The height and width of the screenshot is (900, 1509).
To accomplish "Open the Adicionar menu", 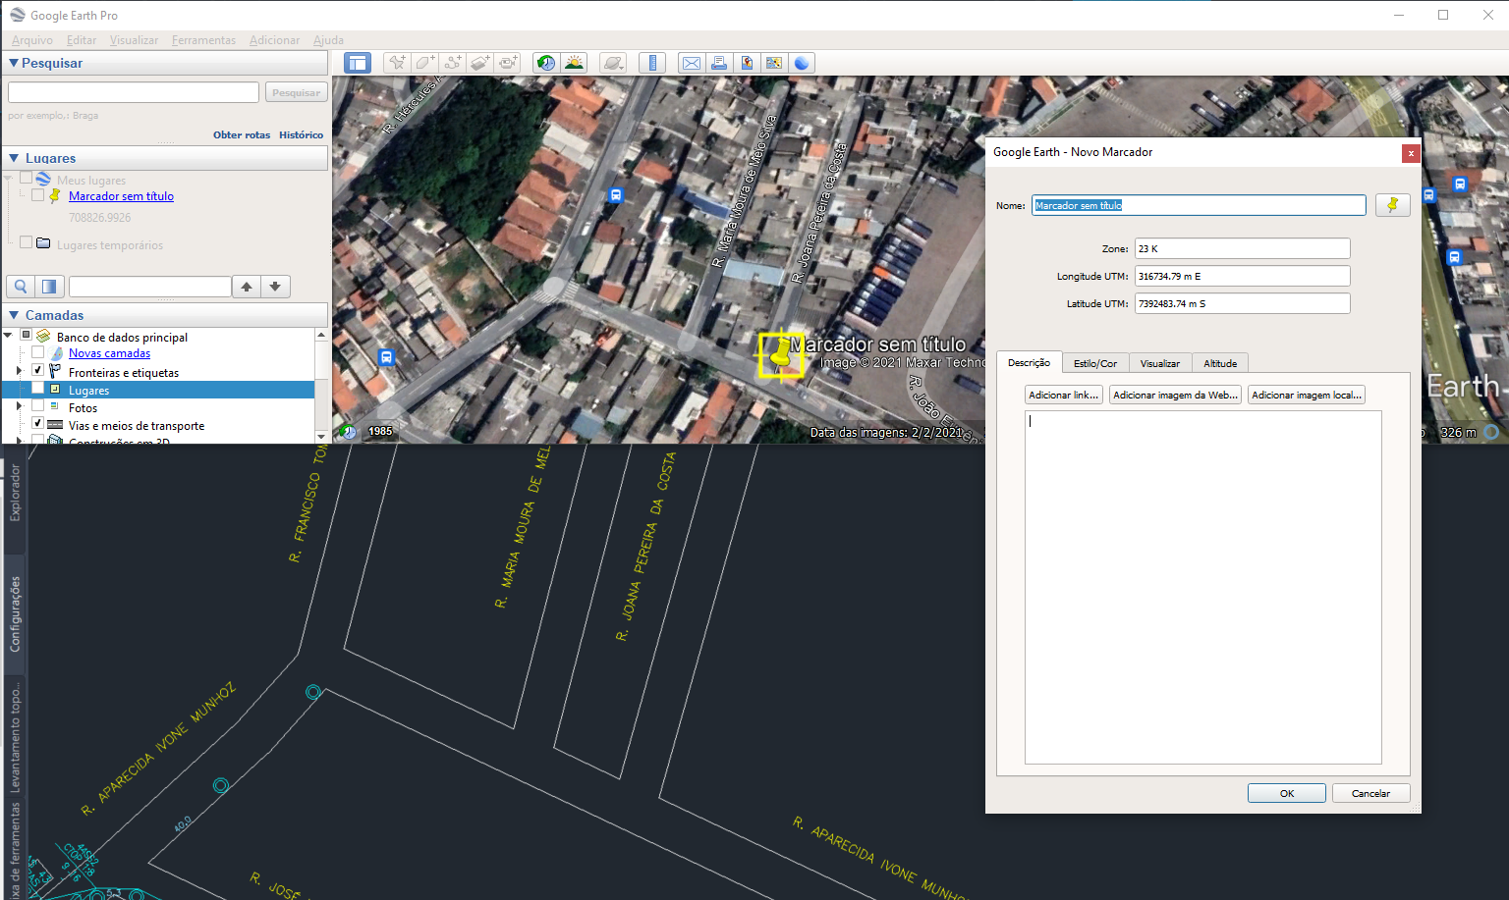I will click(x=274, y=40).
